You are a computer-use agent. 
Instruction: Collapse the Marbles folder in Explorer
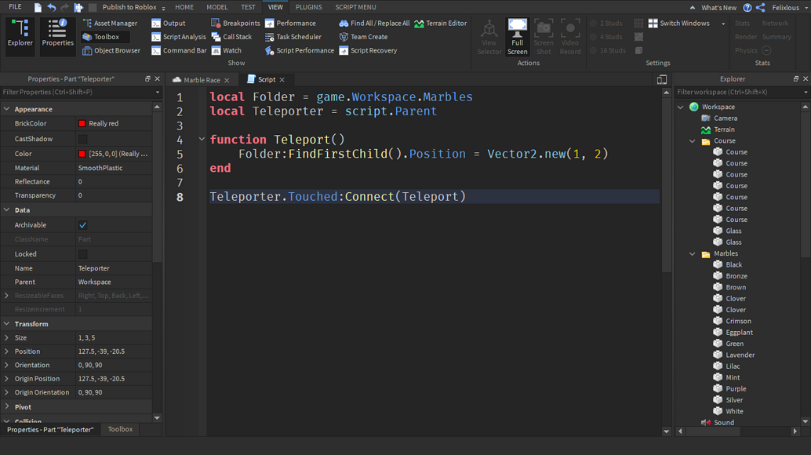691,253
